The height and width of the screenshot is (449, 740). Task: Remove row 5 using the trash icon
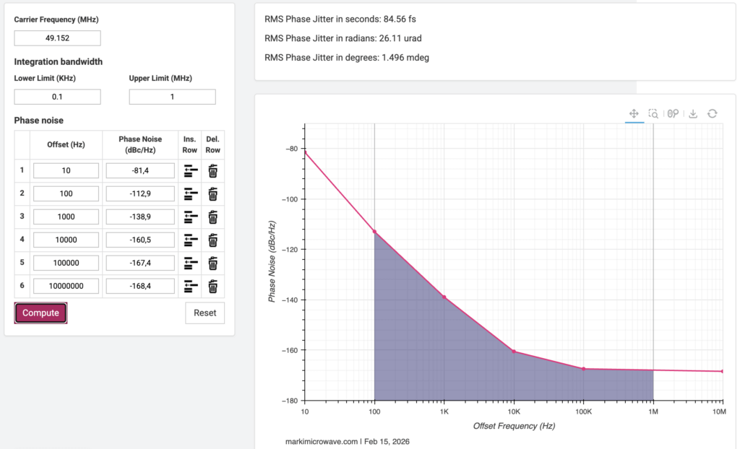tap(213, 263)
